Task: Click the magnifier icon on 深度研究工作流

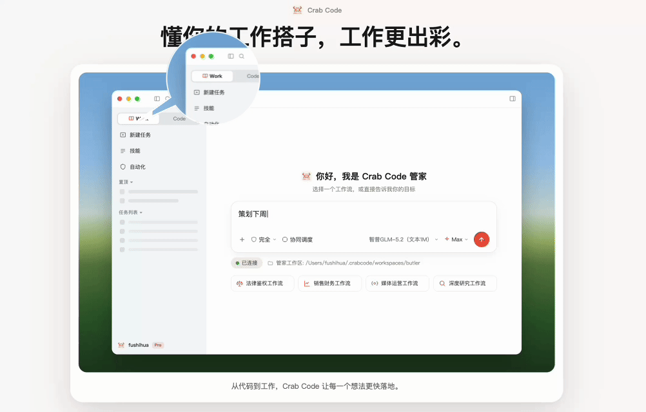Action: (x=442, y=283)
